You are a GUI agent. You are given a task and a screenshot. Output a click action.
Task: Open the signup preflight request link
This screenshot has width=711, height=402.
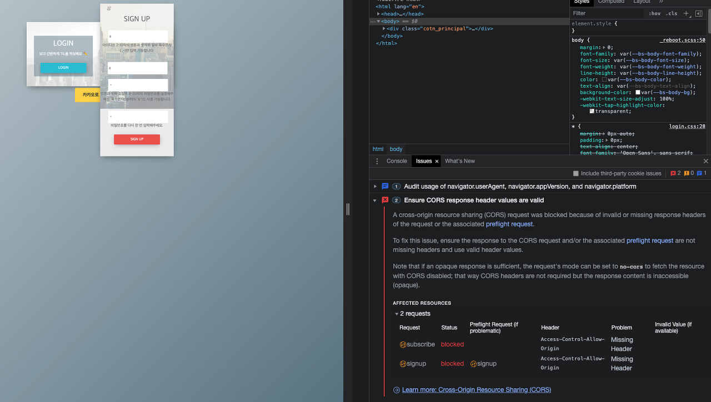pyautogui.click(x=487, y=364)
